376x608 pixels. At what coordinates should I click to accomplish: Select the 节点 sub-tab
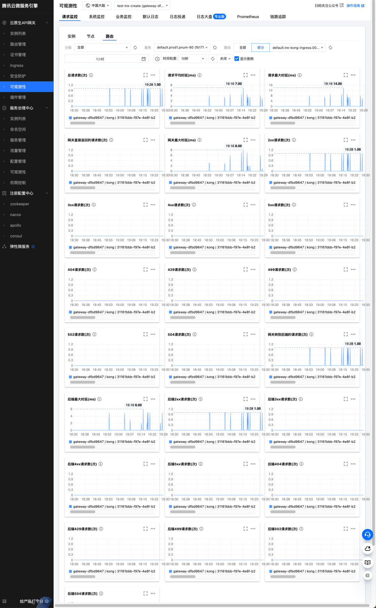click(x=91, y=36)
